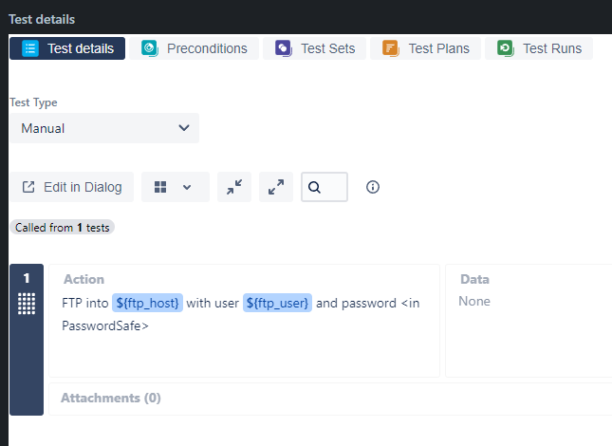Click the Action step text area
Screen dimensions: 612x446
click(245, 321)
